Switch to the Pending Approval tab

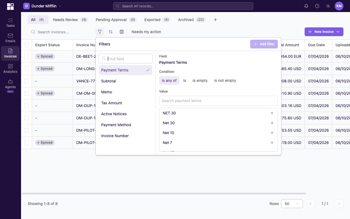pos(116,20)
